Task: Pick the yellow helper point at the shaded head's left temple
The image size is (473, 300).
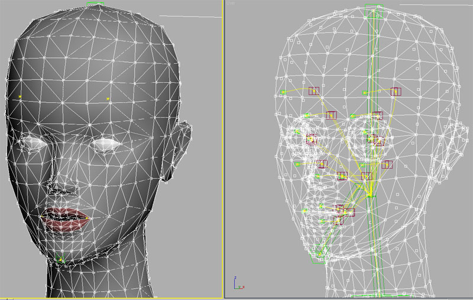Action: click(20, 96)
